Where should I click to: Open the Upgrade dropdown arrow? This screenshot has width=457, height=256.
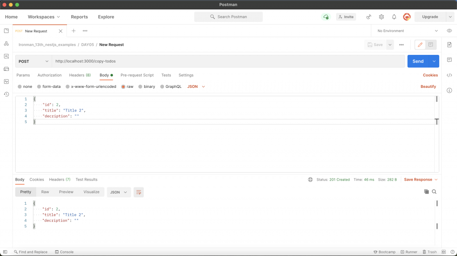click(450, 17)
